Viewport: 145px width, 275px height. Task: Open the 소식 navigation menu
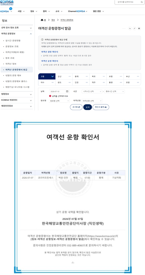click(59, 11)
